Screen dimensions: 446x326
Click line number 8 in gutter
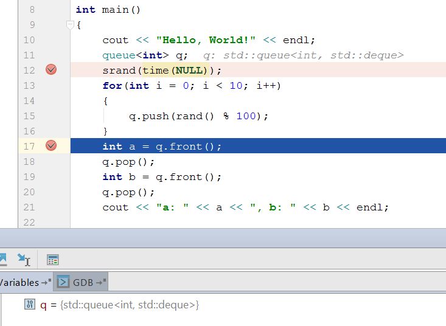click(32, 10)
